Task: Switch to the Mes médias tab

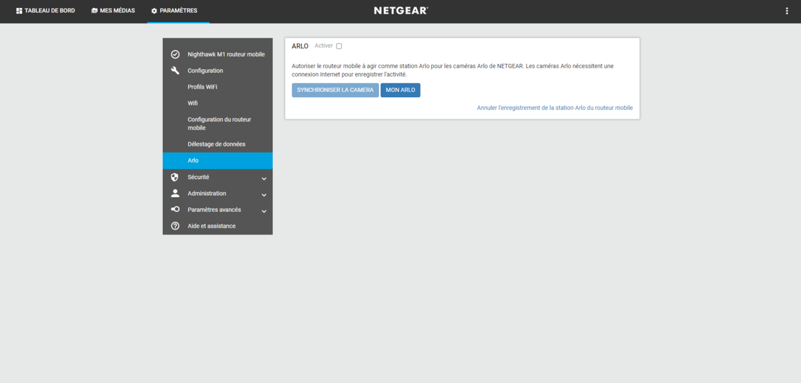Action: click(x=113, y=11)
